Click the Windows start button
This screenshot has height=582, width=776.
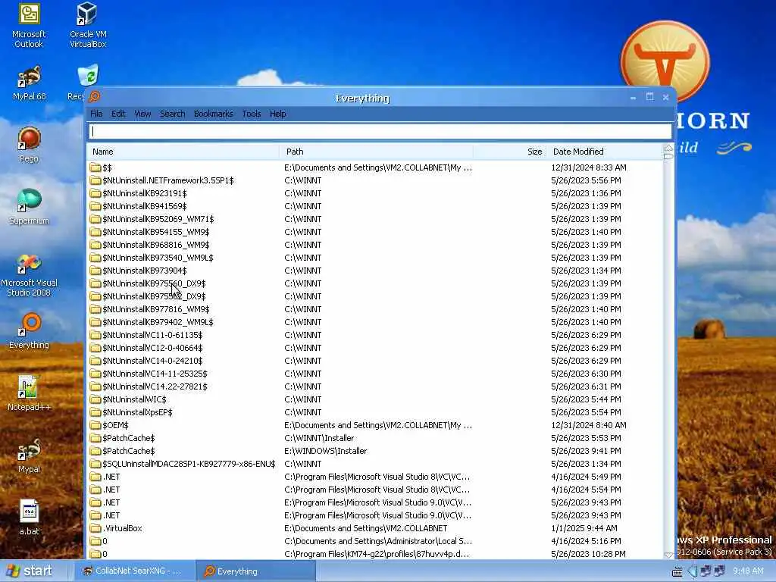coord(30,571)
